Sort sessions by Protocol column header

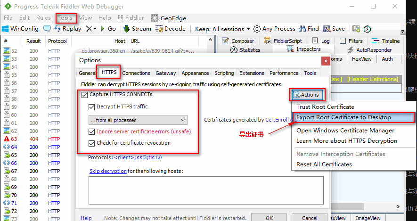(x=57, y=41)
